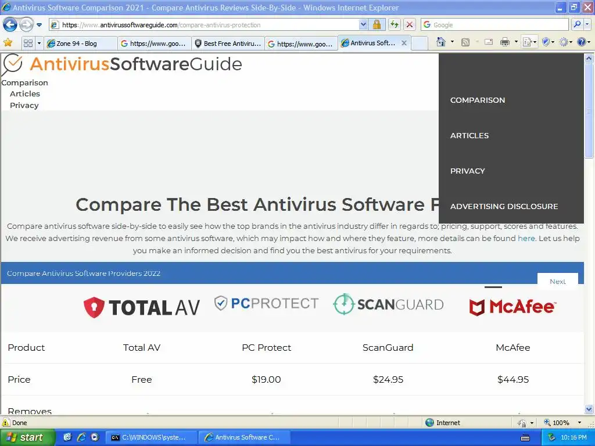
Task: Click the Privacy link under the logo
Action: click(x=24, y=106)
